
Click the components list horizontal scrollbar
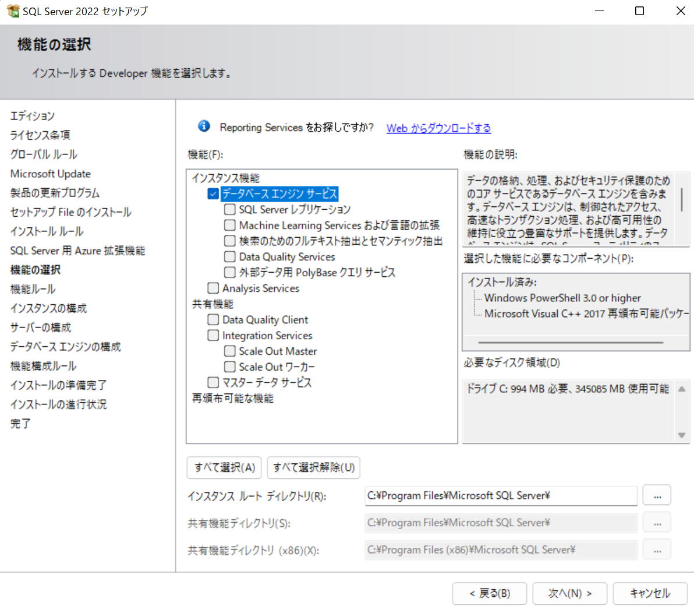coord(571,342)
